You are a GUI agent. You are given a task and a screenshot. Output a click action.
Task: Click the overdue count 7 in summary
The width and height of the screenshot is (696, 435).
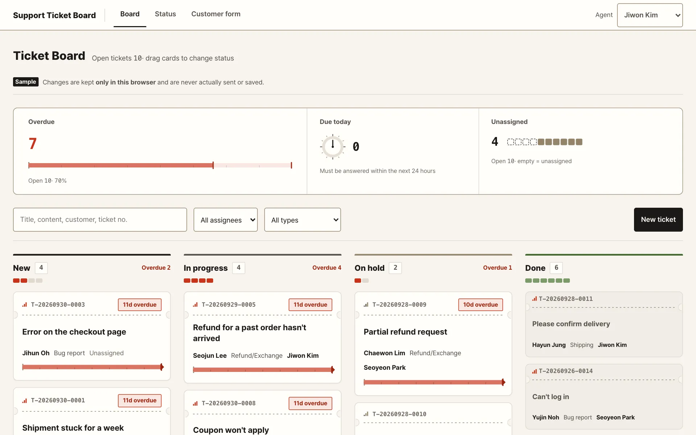tap(33, 144)
